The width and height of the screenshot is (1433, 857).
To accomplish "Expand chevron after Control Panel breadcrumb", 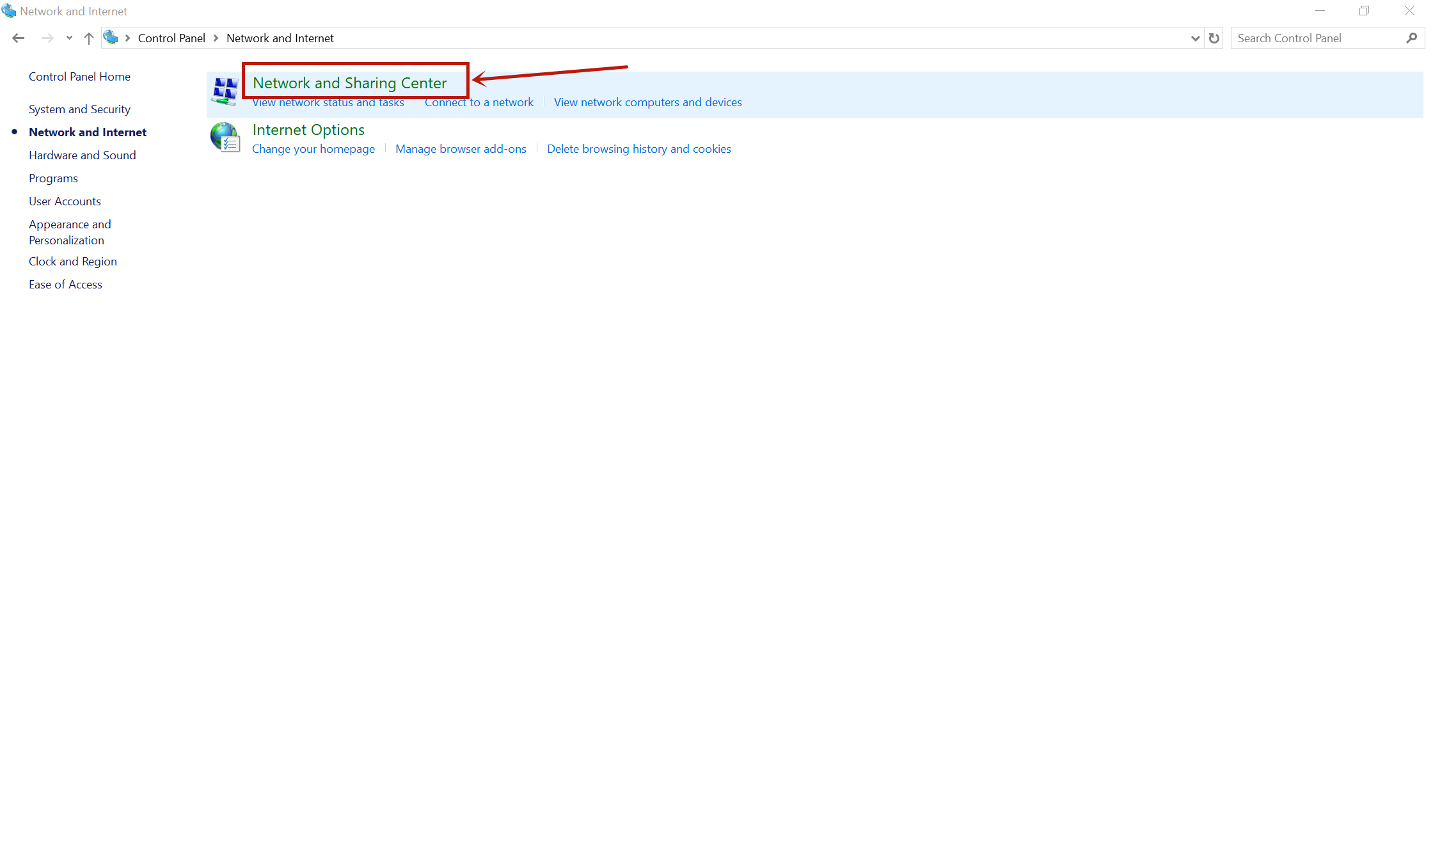I will pos(216,38).
